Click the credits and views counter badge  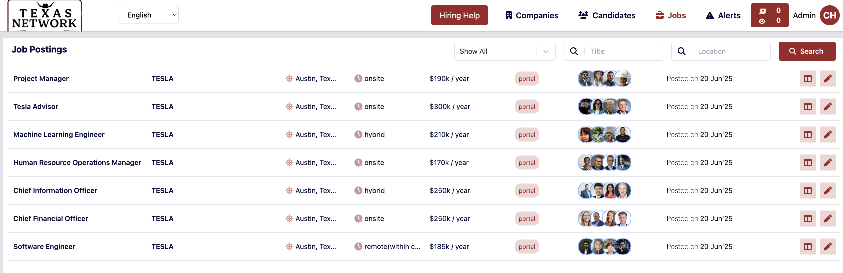[x=769, y=15]
